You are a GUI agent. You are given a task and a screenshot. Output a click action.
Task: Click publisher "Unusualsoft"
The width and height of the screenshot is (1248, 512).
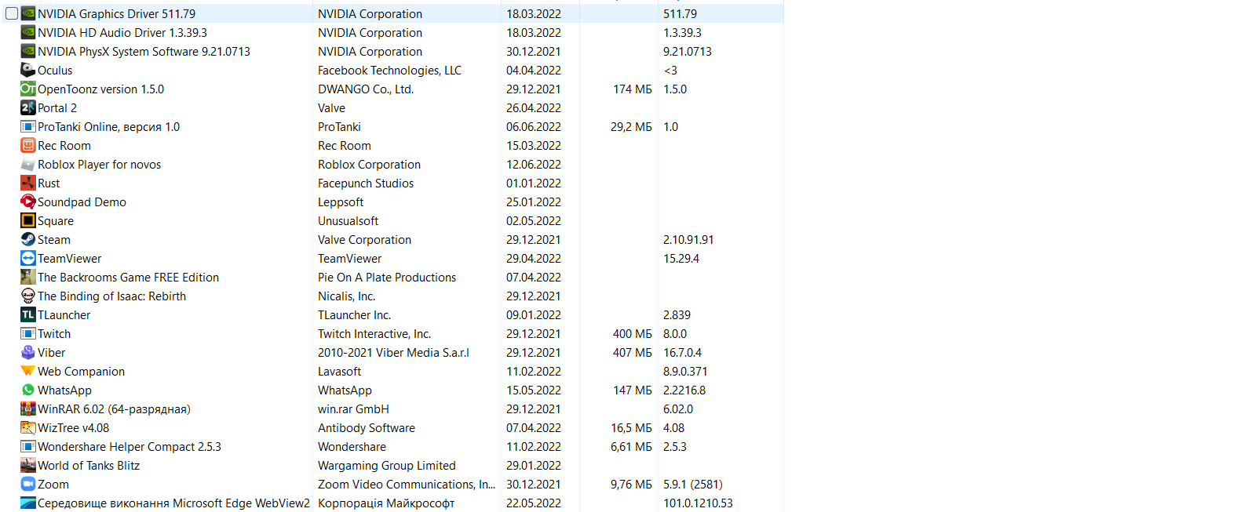pos(348,221)
